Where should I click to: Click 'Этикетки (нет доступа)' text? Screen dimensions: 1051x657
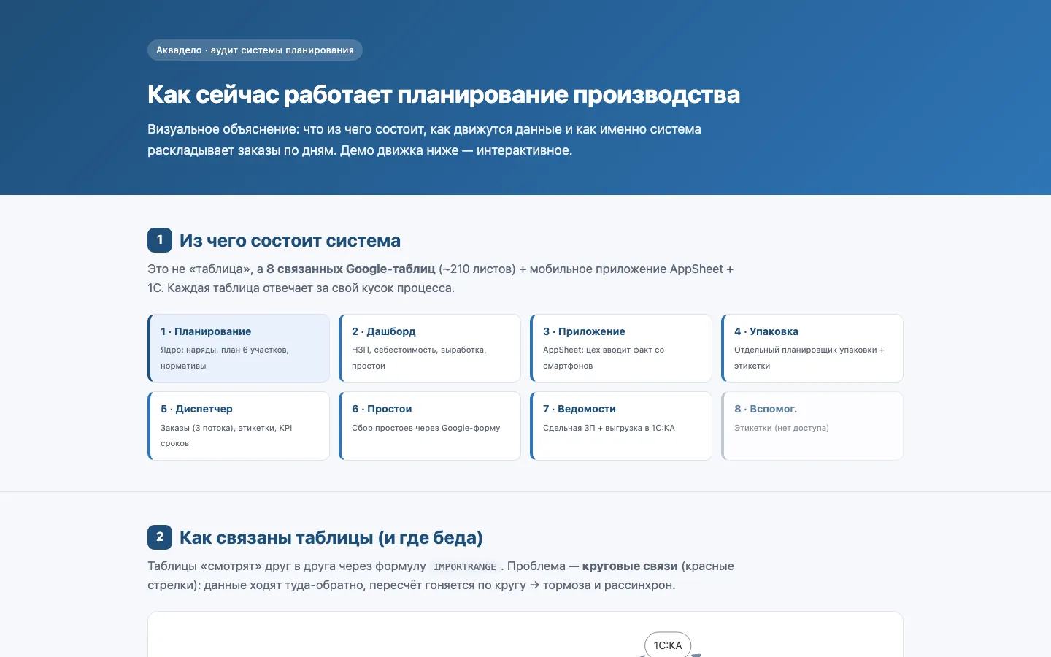(782, 428)
